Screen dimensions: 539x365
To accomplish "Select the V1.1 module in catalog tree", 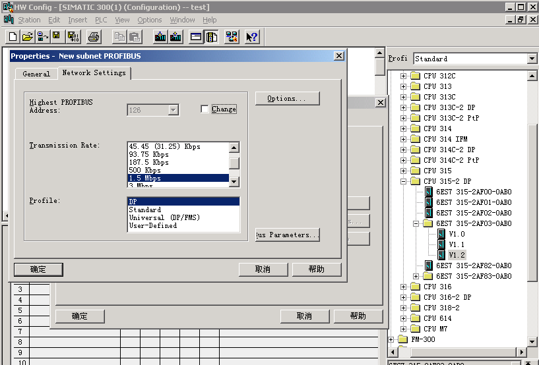I will [457, 244].
